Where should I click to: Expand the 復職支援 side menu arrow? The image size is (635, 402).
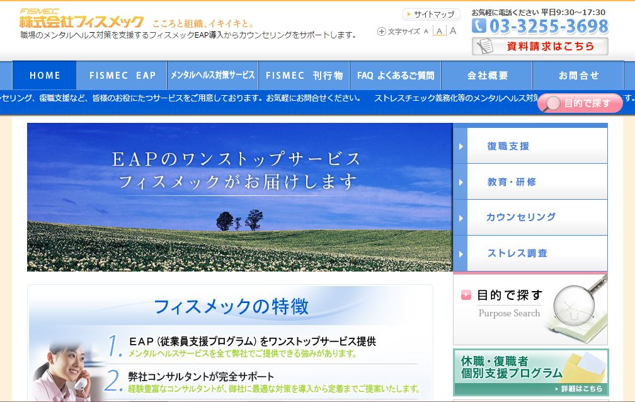(x=461, y=146)
